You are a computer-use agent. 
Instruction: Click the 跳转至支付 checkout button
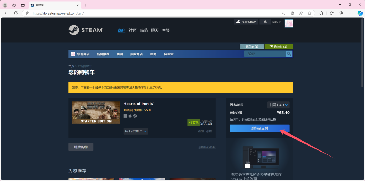point(259,128)
